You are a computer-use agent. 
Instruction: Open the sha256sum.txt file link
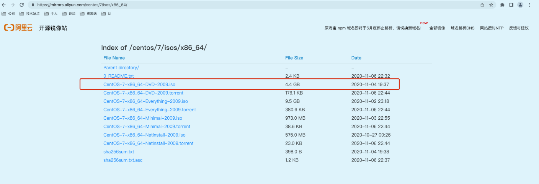[119, 152]
